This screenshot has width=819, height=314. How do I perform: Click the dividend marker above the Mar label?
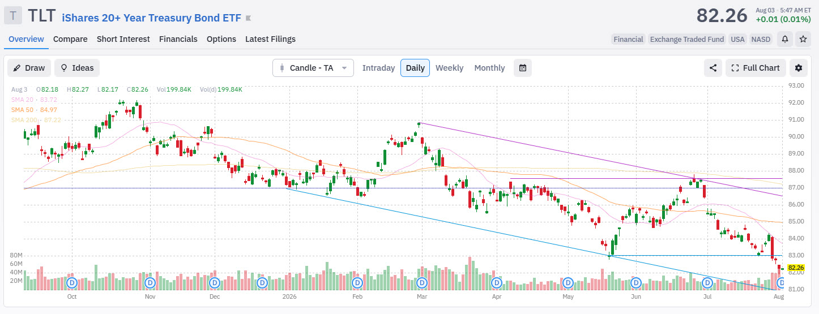coord(421,282)
